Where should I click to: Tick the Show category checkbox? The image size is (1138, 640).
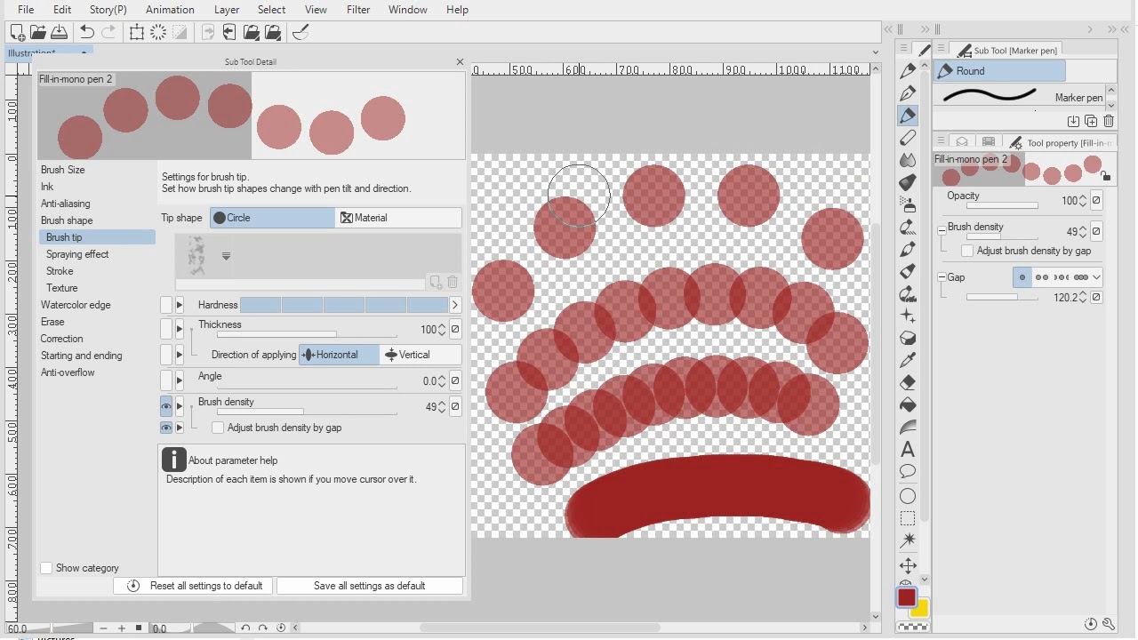click(46, 568)
